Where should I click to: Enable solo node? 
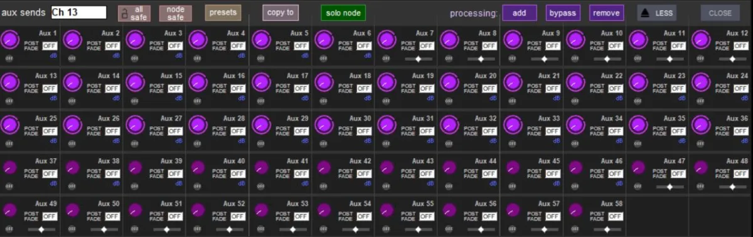point(343,13)
